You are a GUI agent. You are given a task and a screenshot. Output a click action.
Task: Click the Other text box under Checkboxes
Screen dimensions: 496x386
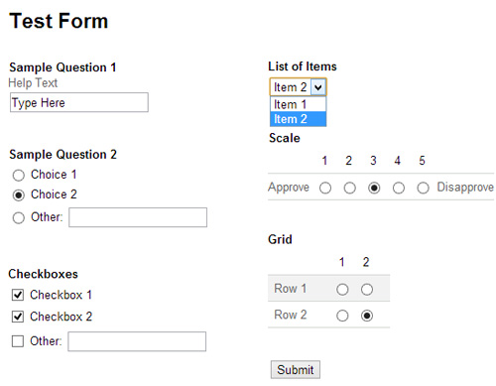pos(137,341)
